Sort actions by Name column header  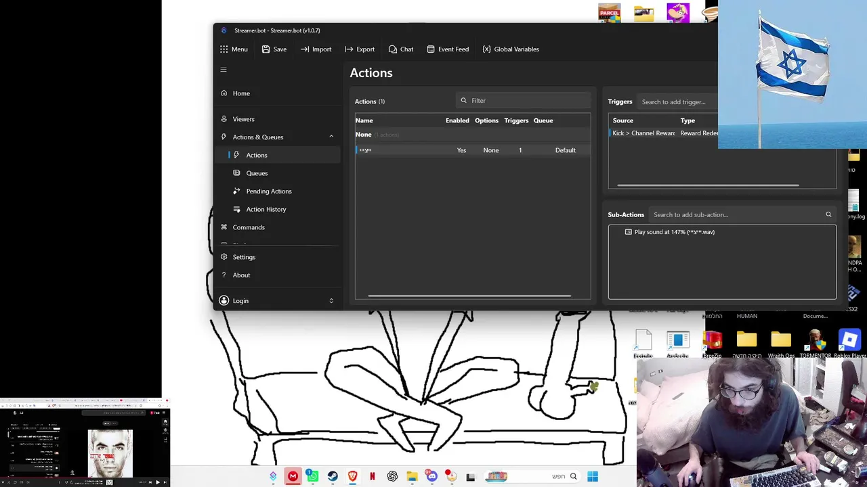click(x=364, y=120)
